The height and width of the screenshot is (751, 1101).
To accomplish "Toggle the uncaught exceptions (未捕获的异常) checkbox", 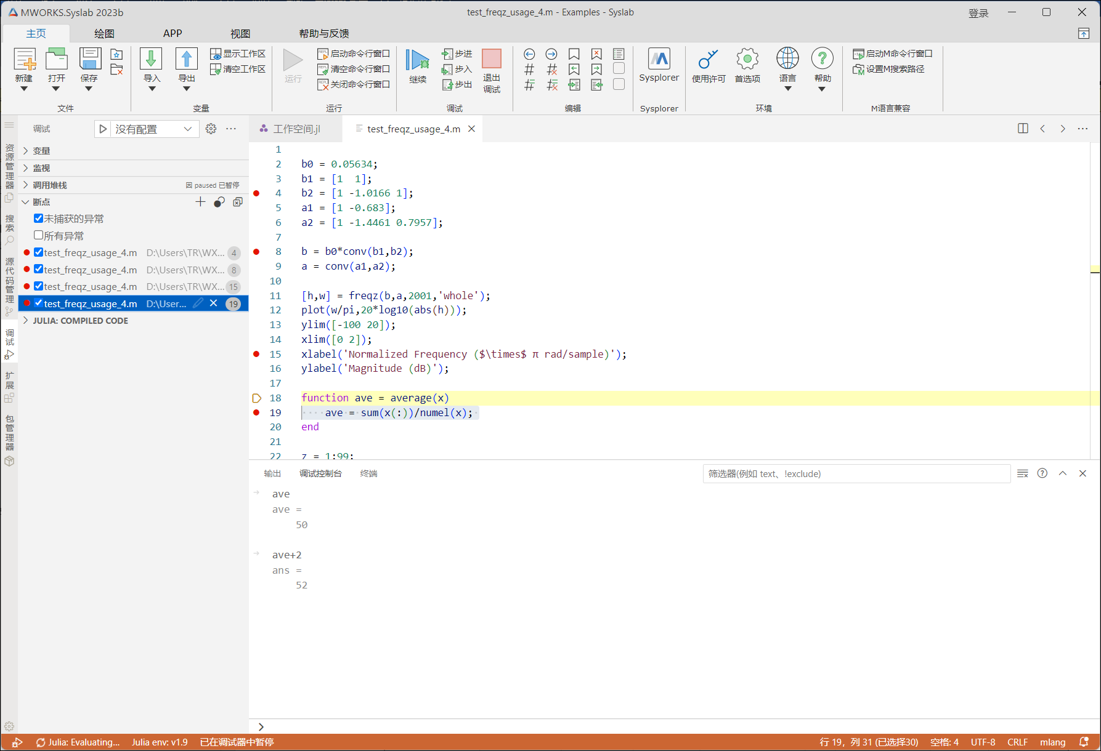I will 39,219.
